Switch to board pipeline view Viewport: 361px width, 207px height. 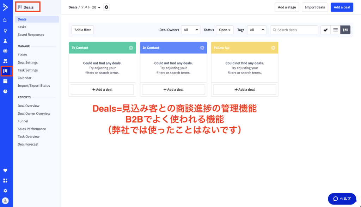pos(345,30)
